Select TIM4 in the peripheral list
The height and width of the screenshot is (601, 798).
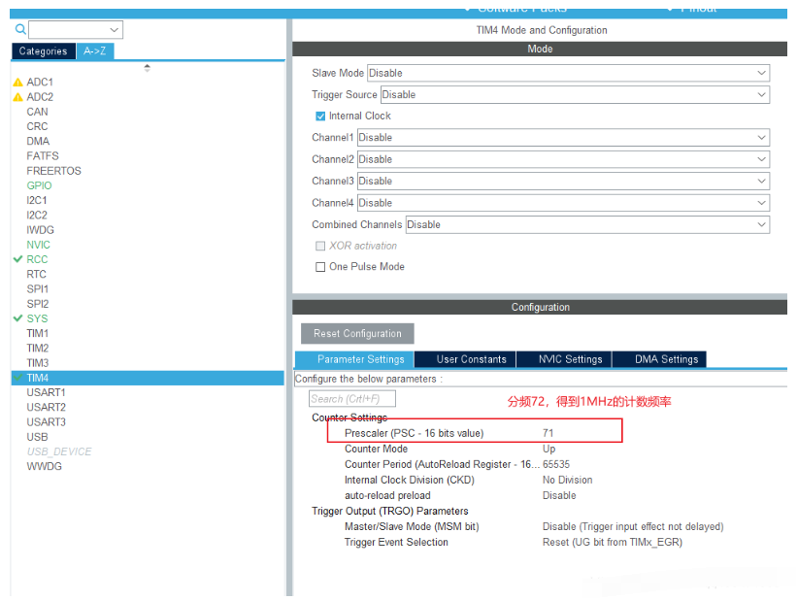148,378
